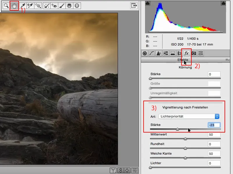This screenshot has width=233, height=174.
Task: Click the vignette Stärke field showing -23
Action: (x=214, y=125)
